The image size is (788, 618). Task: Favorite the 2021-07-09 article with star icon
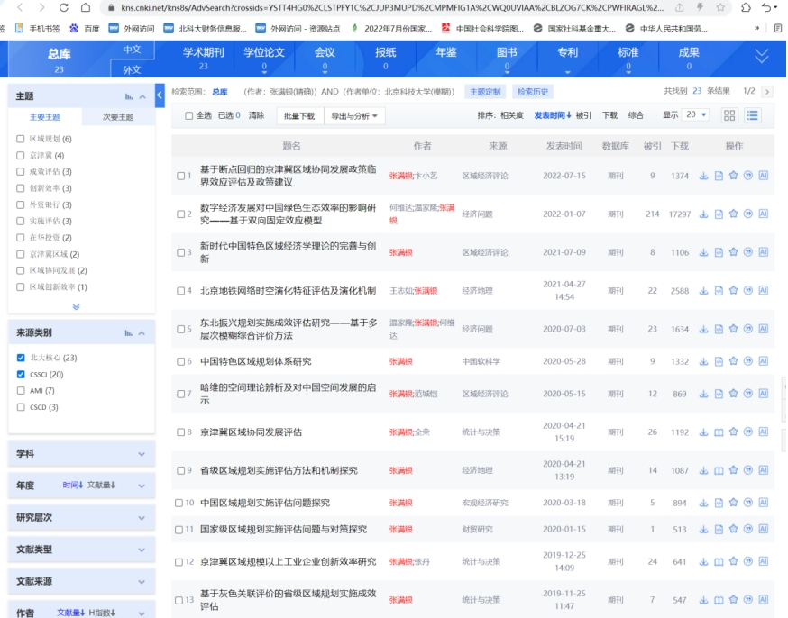pyautogui.click(x=733, y=252)
